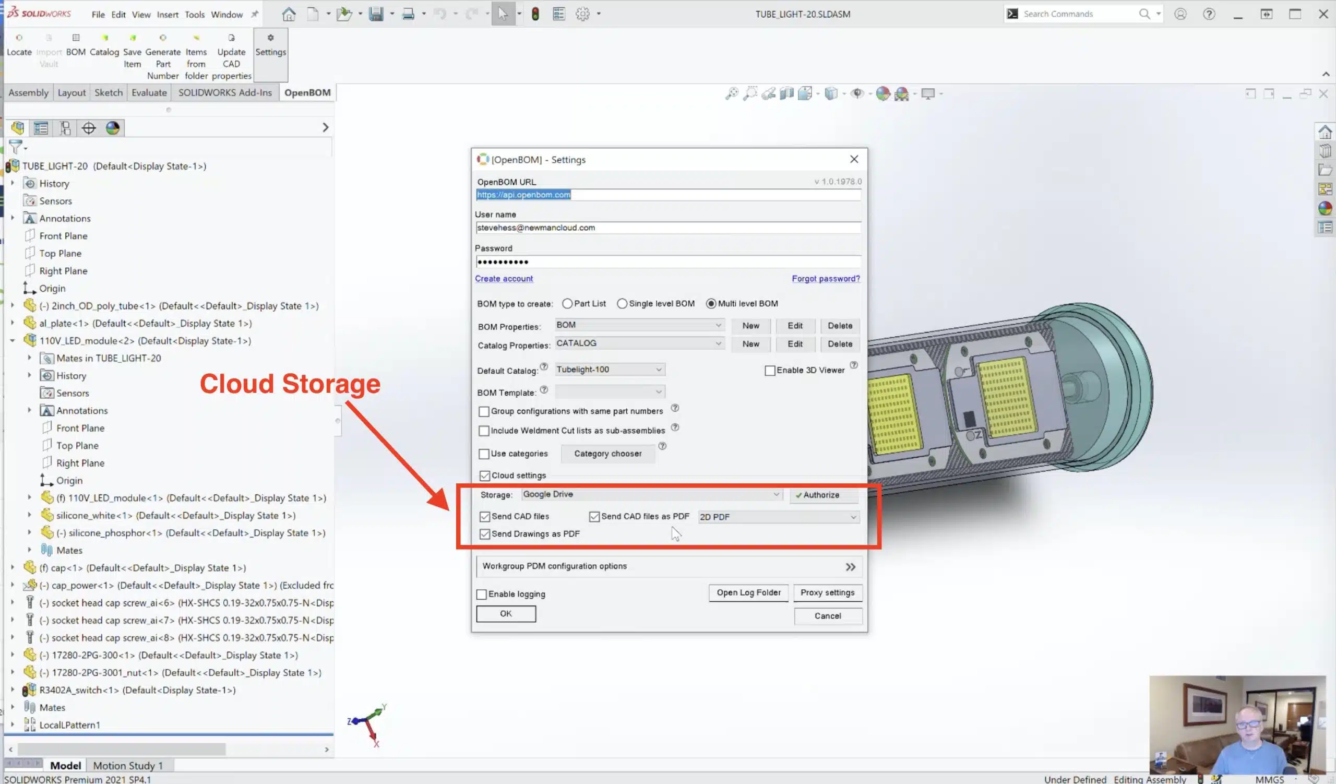Open the Default Catalog Tubelight-100 dropdown
Image resolution: width=1336 pixels, height=784 pixels.
[x=610, y=370]
